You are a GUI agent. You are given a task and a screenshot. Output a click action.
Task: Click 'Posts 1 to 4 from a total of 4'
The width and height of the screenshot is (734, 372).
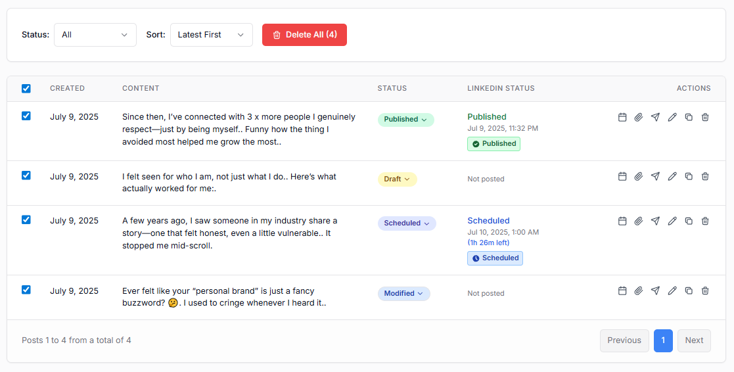76,340
